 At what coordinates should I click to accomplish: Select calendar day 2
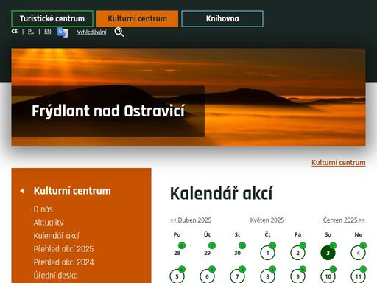tap(297, 253)
